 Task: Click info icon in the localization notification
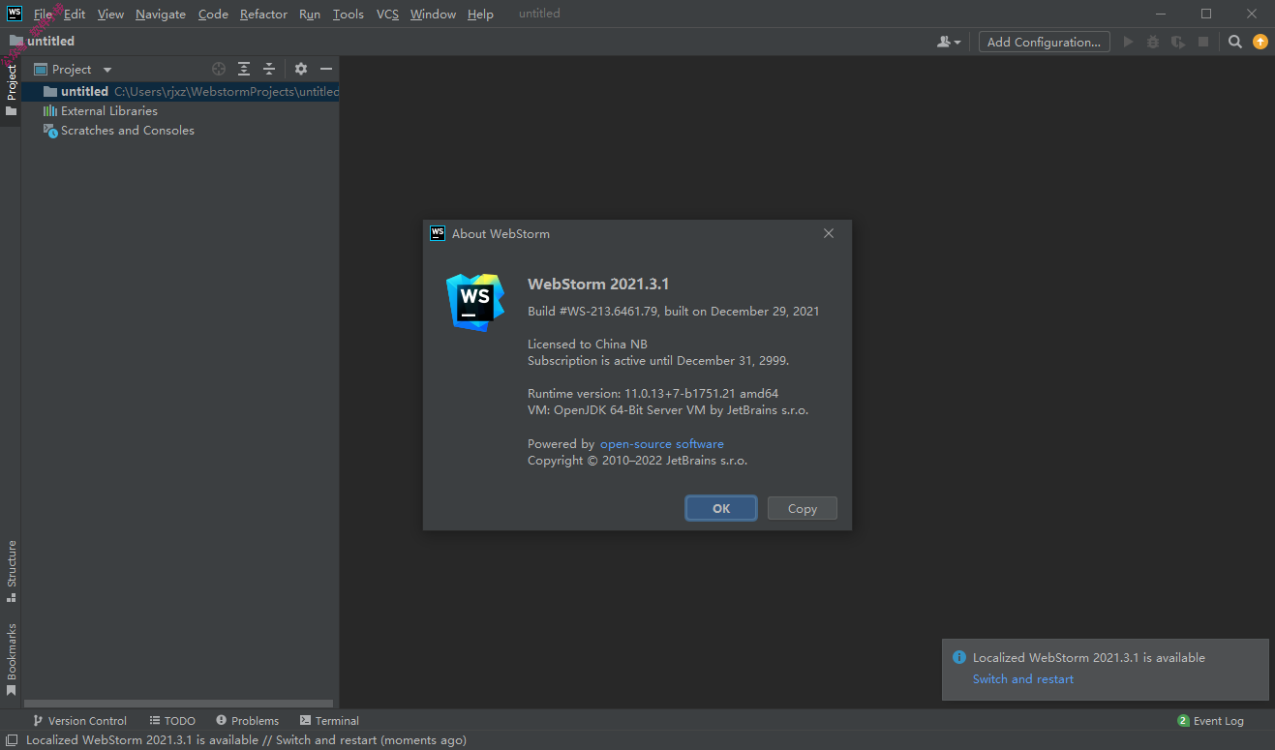click(959, 657)
